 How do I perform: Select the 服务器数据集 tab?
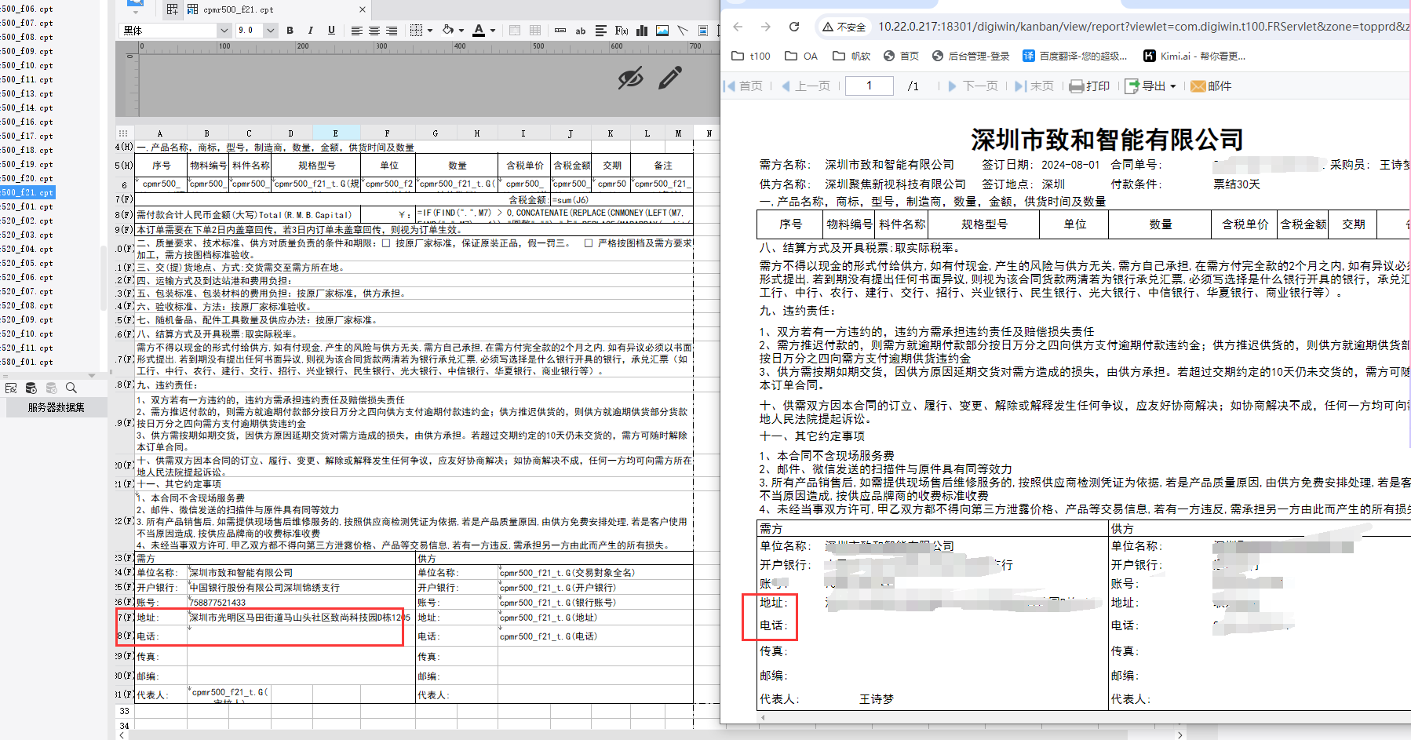click(56, 407)
